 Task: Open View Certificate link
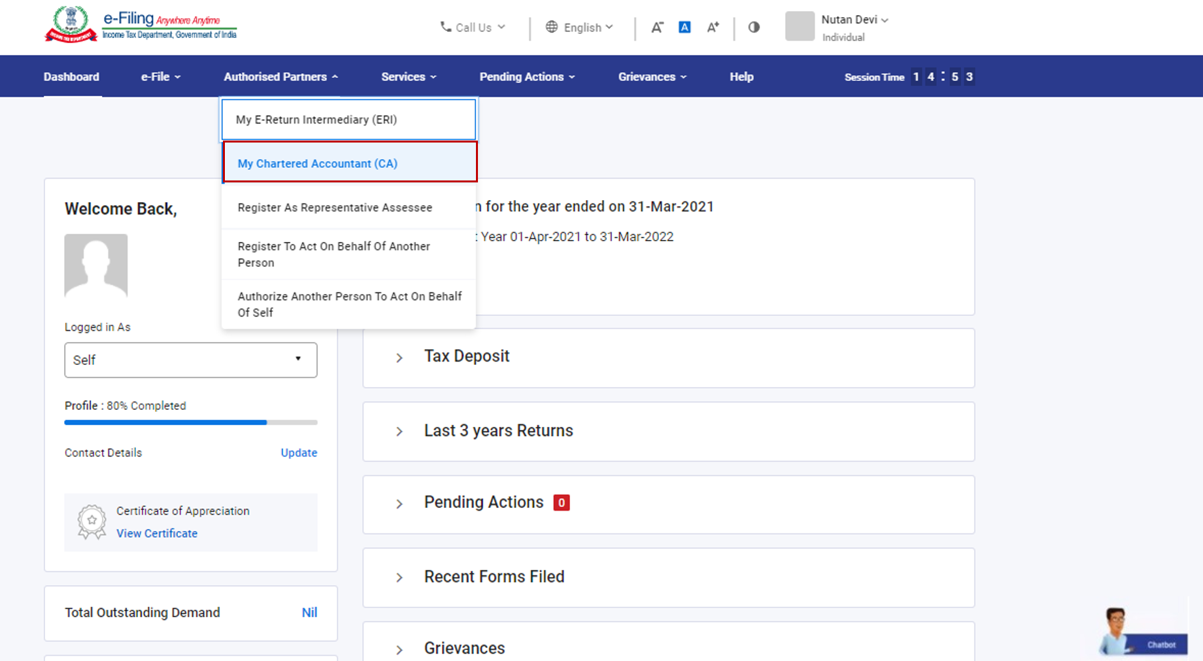click(x=156, y=534)
